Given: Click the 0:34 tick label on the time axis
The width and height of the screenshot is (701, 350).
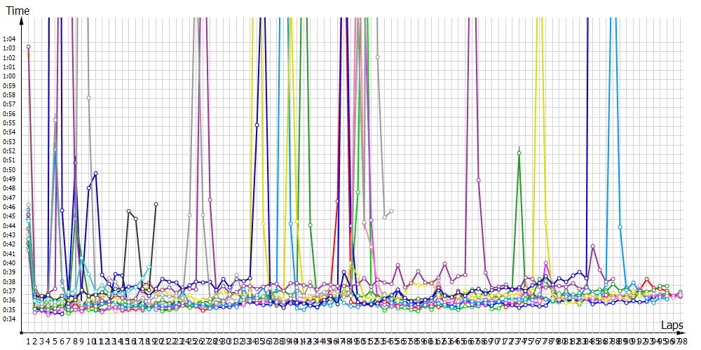Looking at the screenshot, I should pos(9,319).
